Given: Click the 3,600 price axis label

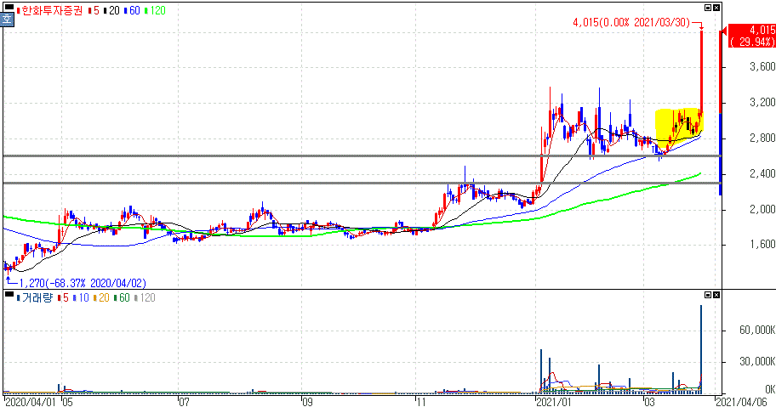Looking at the screenshot, I should pos(762,66).
